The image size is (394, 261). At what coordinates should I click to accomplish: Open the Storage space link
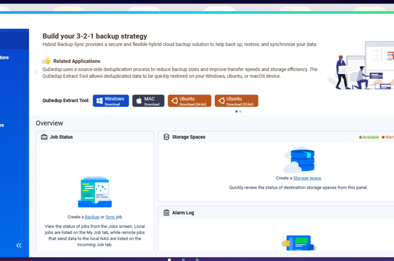[307, 178]
